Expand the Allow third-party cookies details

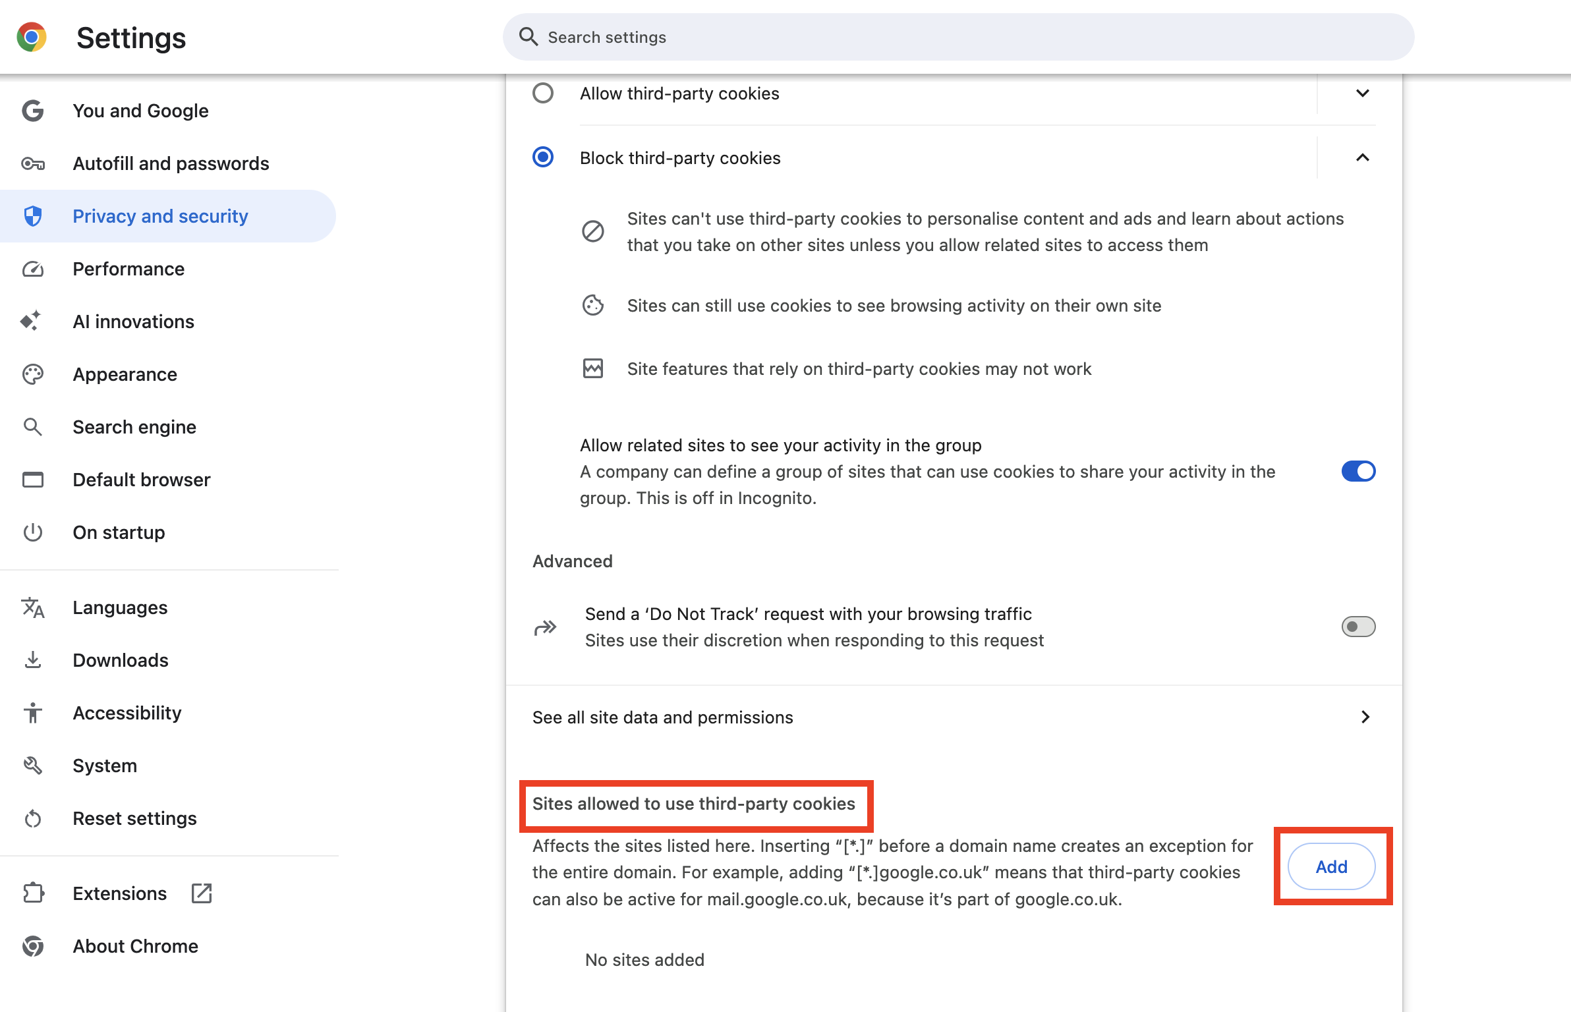pos(1362,93)
